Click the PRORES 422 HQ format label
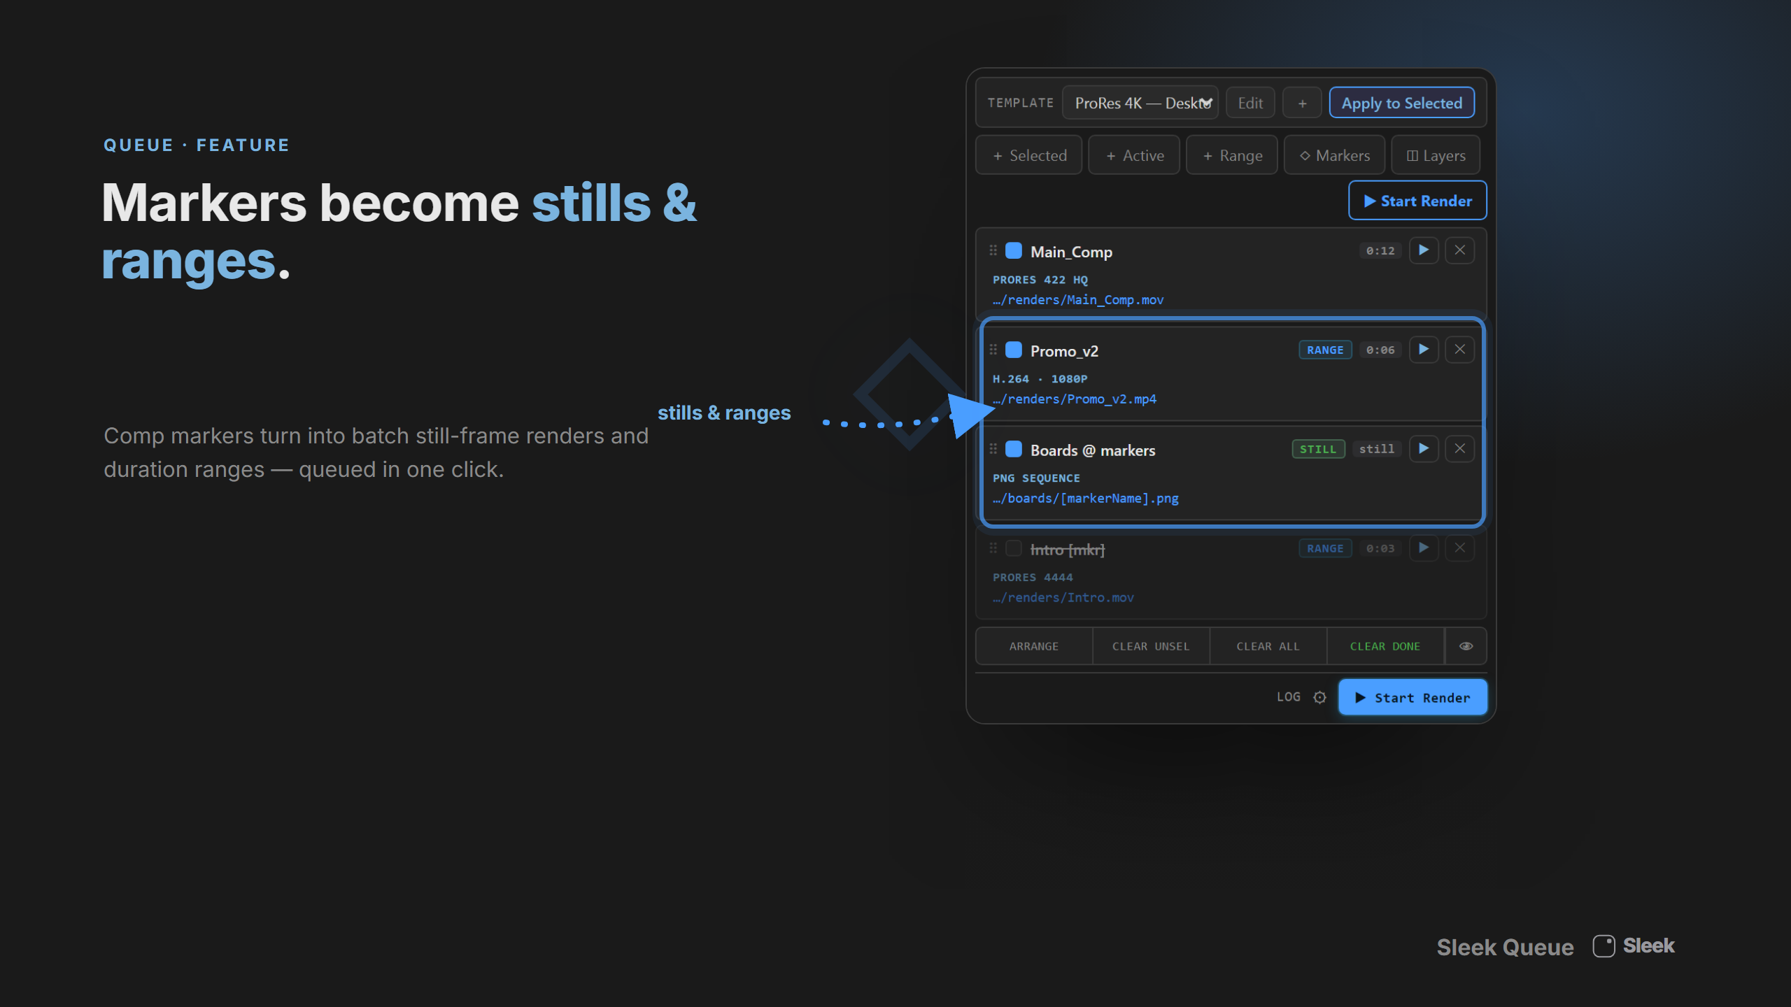 click(1040, 280)
